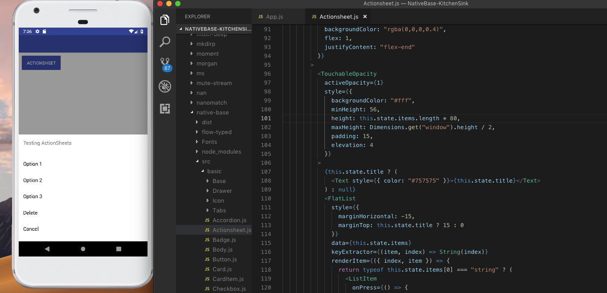The image size is (607, 293).
Task: Tap the Android back navigation button
Action: 47,249
